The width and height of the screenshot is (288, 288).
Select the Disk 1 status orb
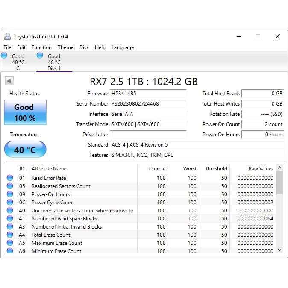[40, 56]
